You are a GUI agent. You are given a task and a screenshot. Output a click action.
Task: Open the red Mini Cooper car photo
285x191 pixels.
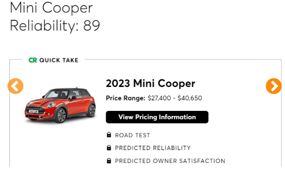click(x=60, y=104)
